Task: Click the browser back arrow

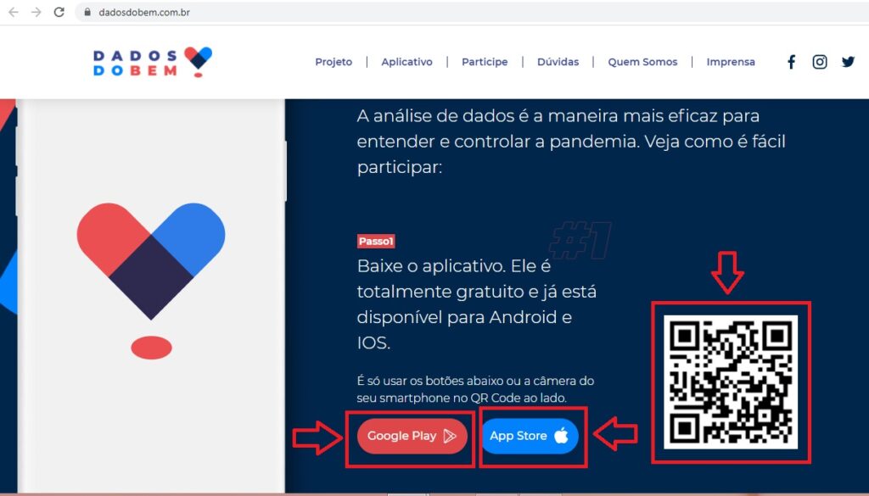Action: point(14,12)
